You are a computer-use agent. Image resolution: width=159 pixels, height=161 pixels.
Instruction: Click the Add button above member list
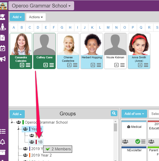tap(17, 17)
